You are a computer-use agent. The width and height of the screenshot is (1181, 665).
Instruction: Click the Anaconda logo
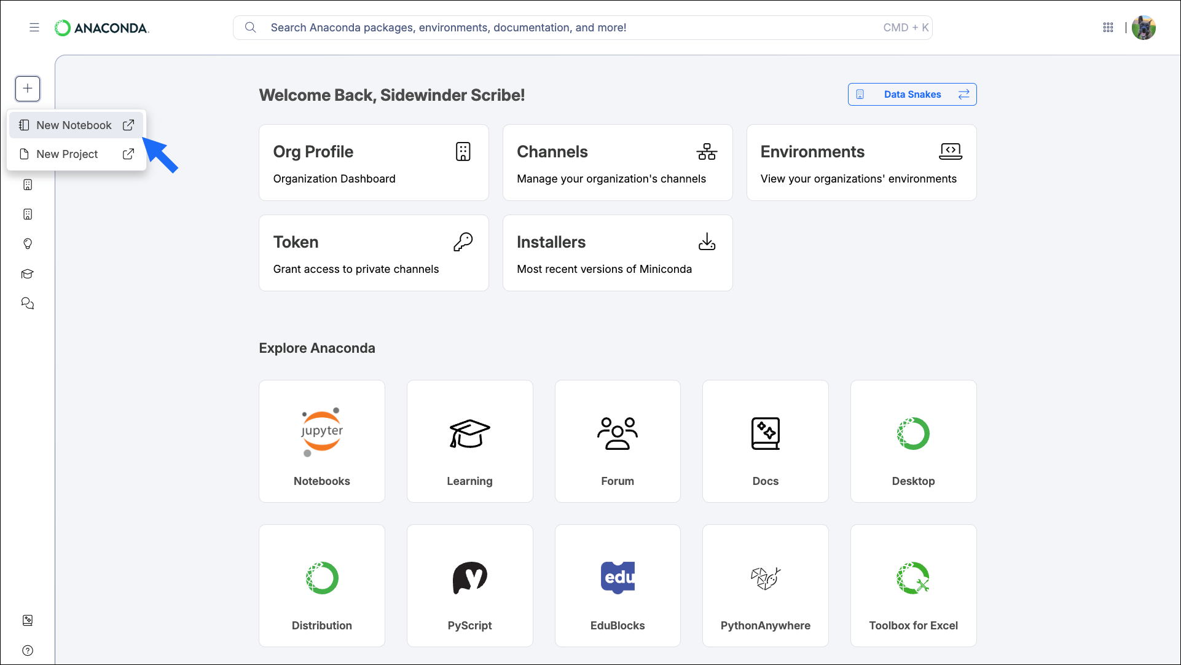[x=102, y=28]
